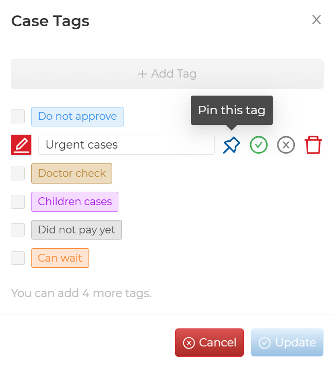
Task: Tick the Doctor check checkbox
Action: point(18,173)
